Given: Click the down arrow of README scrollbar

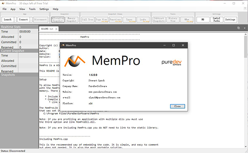Looking at the screenshot, I should pos(246,146).
